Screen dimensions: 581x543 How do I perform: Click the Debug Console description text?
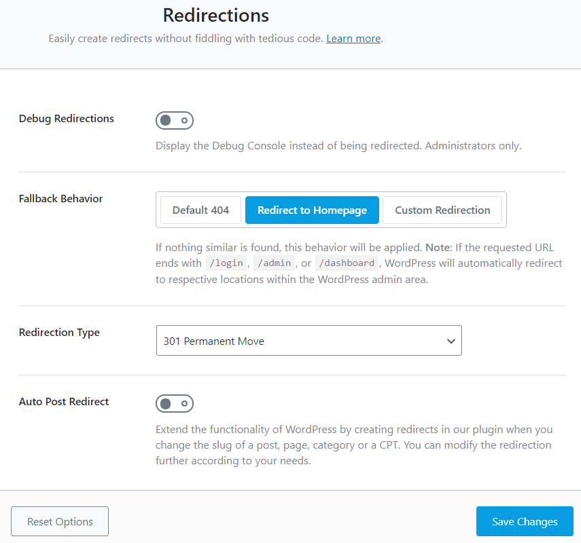(338, 146)
